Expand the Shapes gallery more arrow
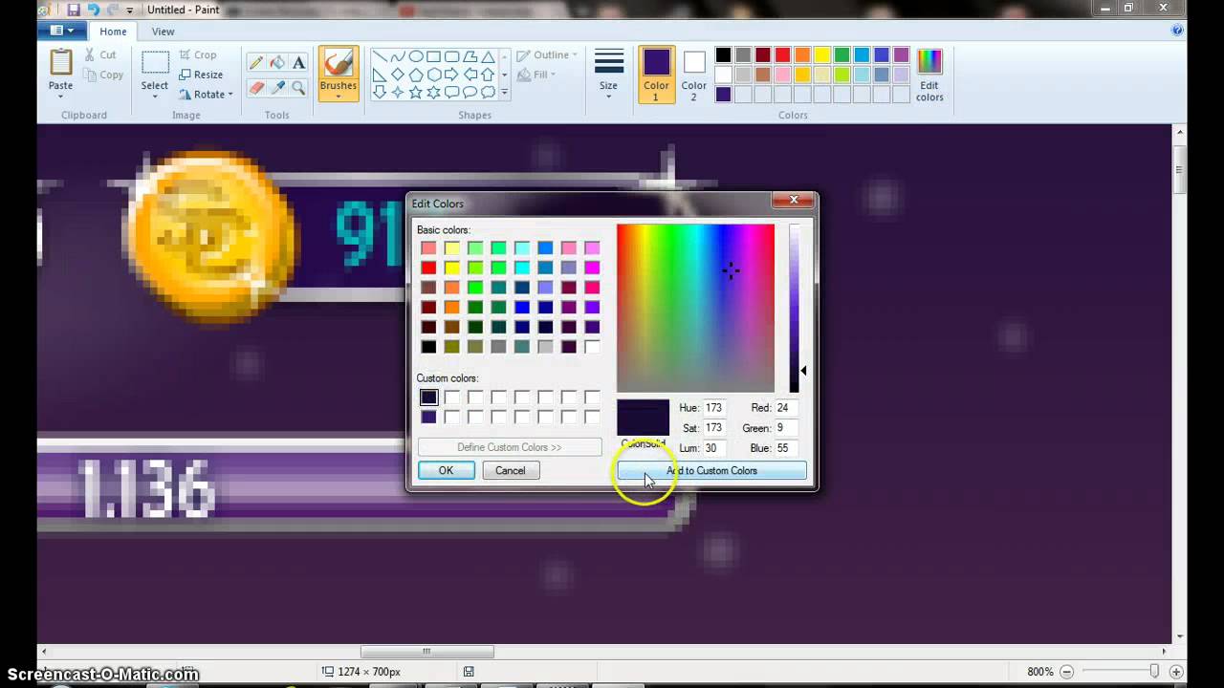1224x688 pixels. [x=504, y=93]
